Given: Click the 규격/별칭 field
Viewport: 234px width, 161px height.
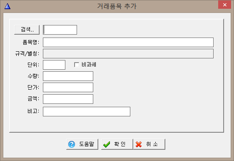Looking at the screenshot, I should tap(128, 53).
